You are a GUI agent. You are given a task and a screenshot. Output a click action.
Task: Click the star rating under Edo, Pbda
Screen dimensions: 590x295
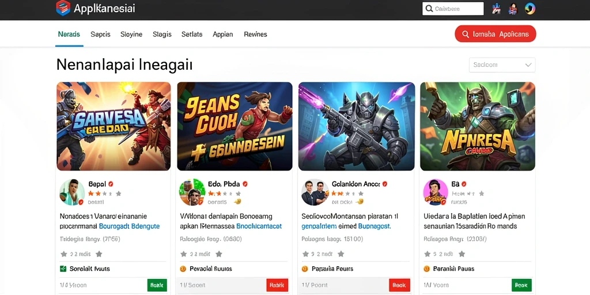(224, 194)
